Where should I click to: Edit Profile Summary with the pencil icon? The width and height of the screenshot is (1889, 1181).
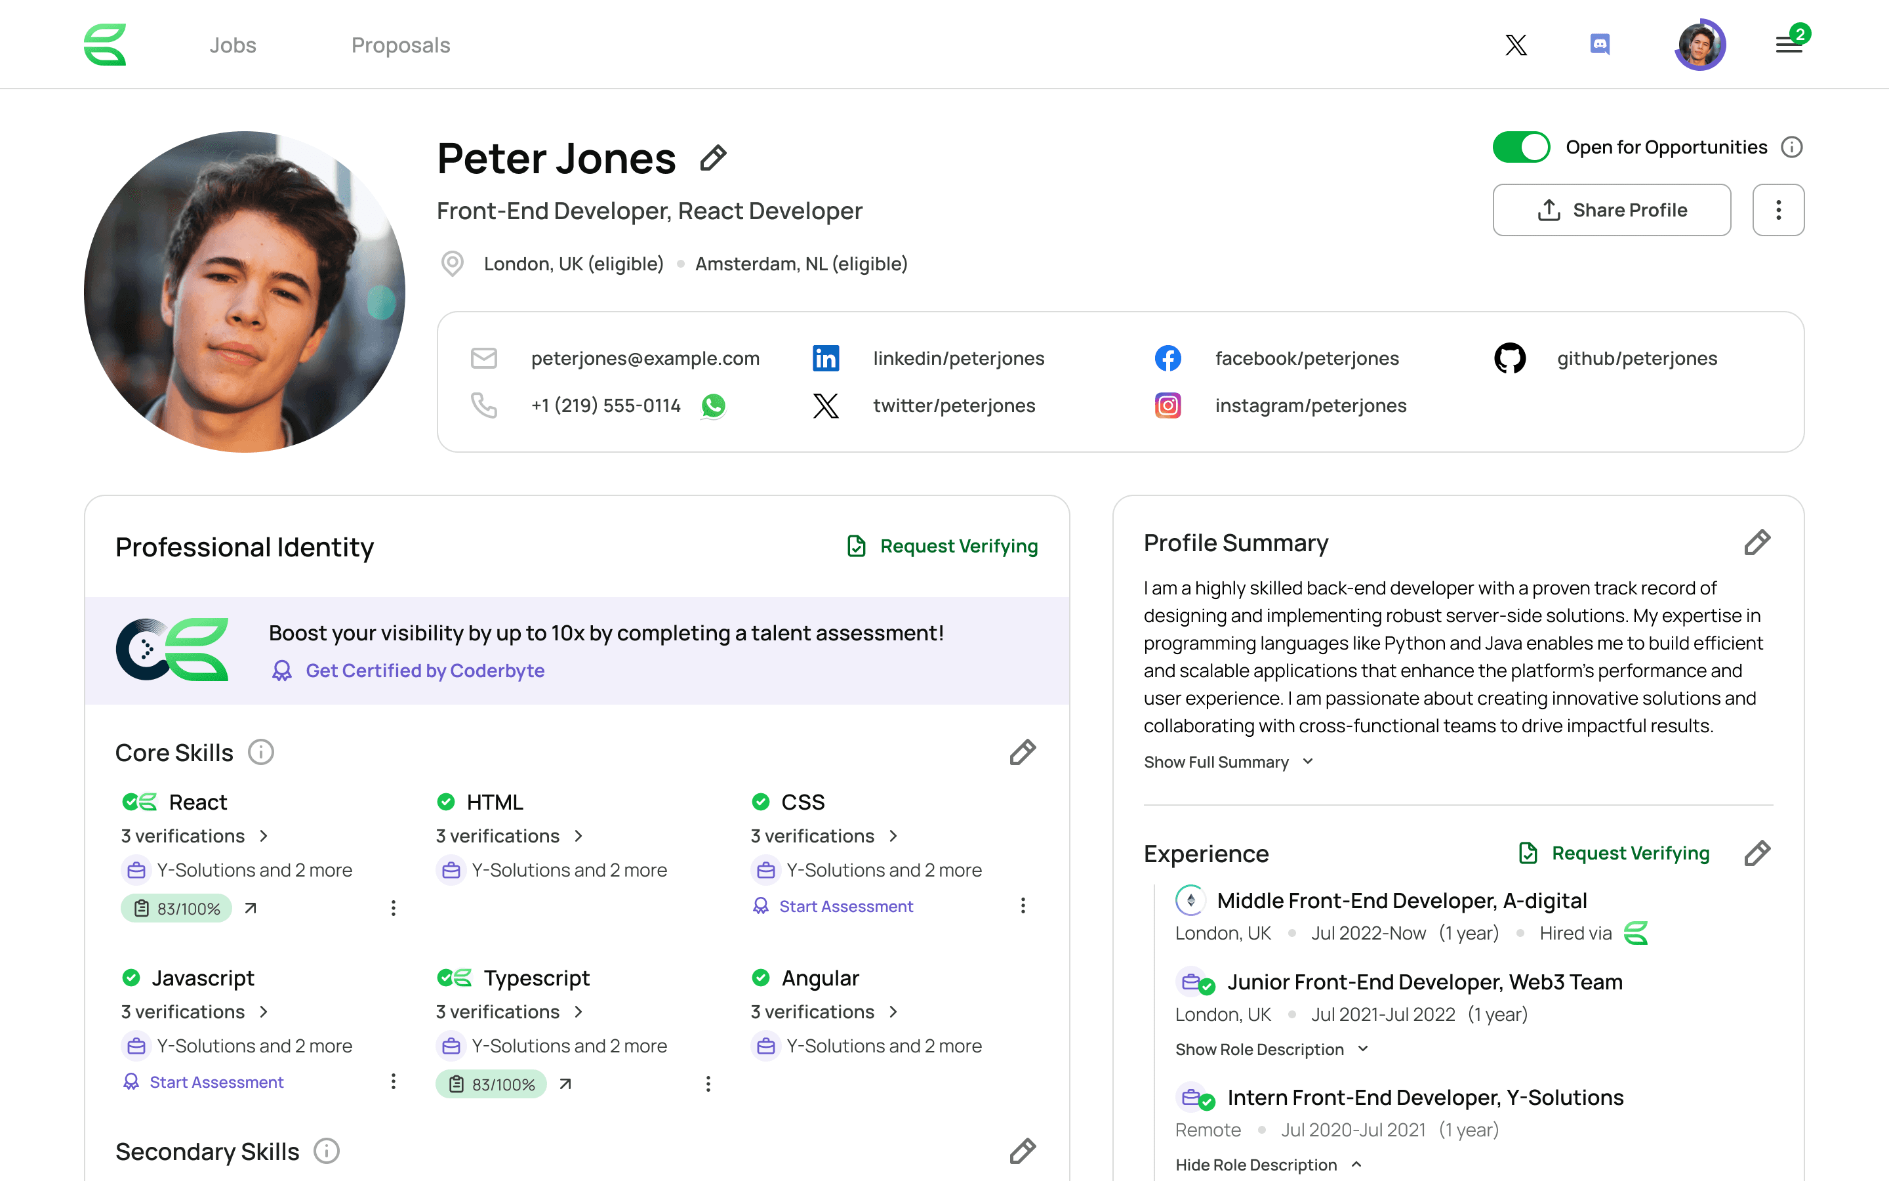1757,543
